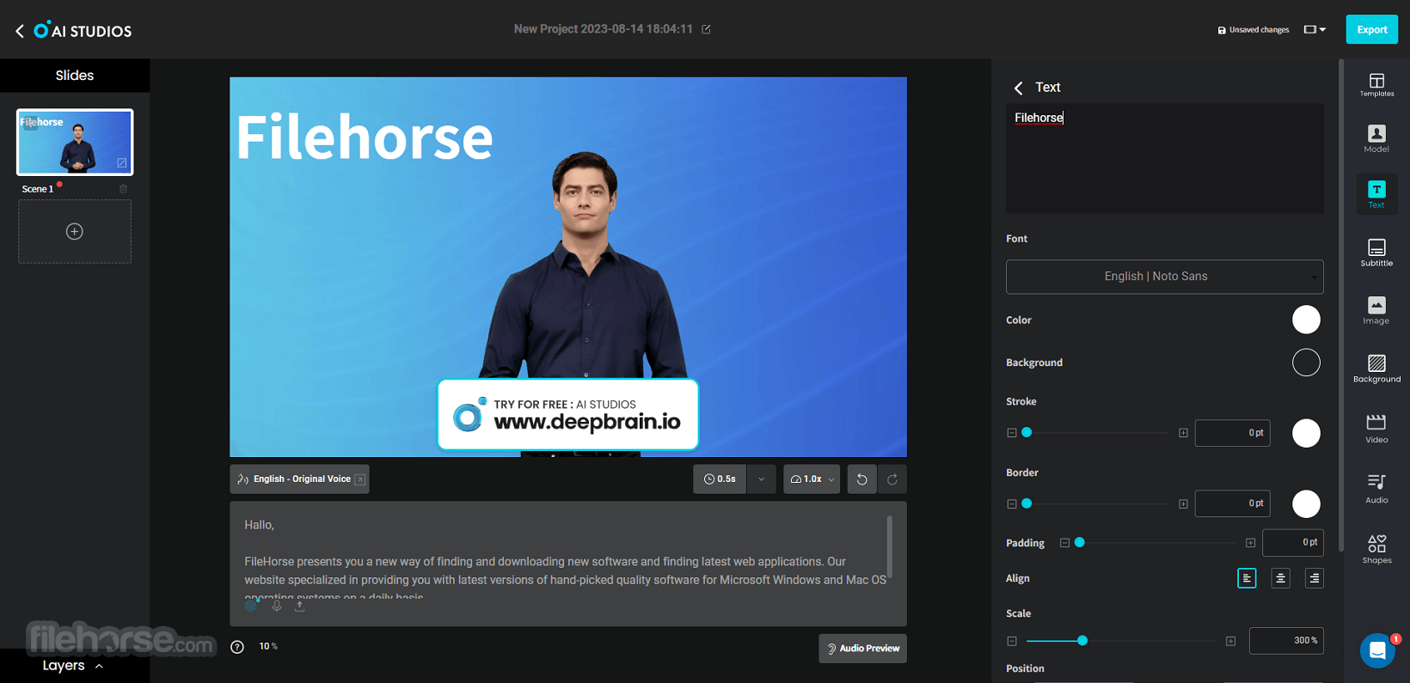The image size is (1410, 683).
Task: Click the Filehorse text input box
Action: click(x=1164, y=159)
